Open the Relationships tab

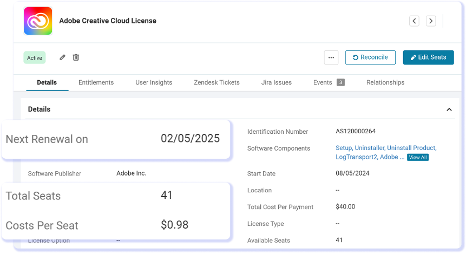(385, 82)
